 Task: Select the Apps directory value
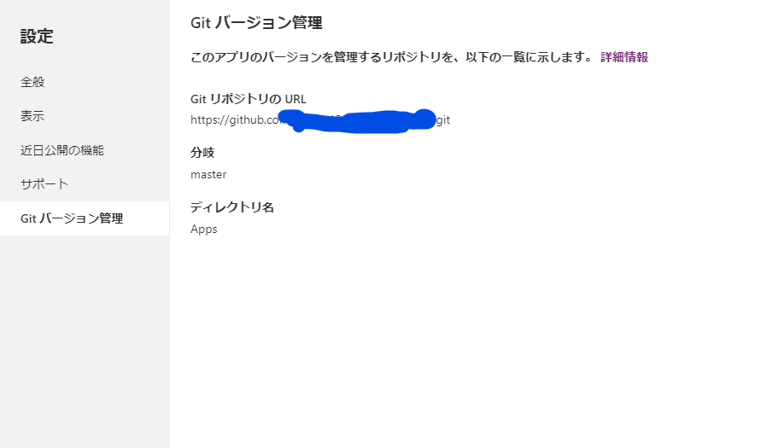pos(204,230)
